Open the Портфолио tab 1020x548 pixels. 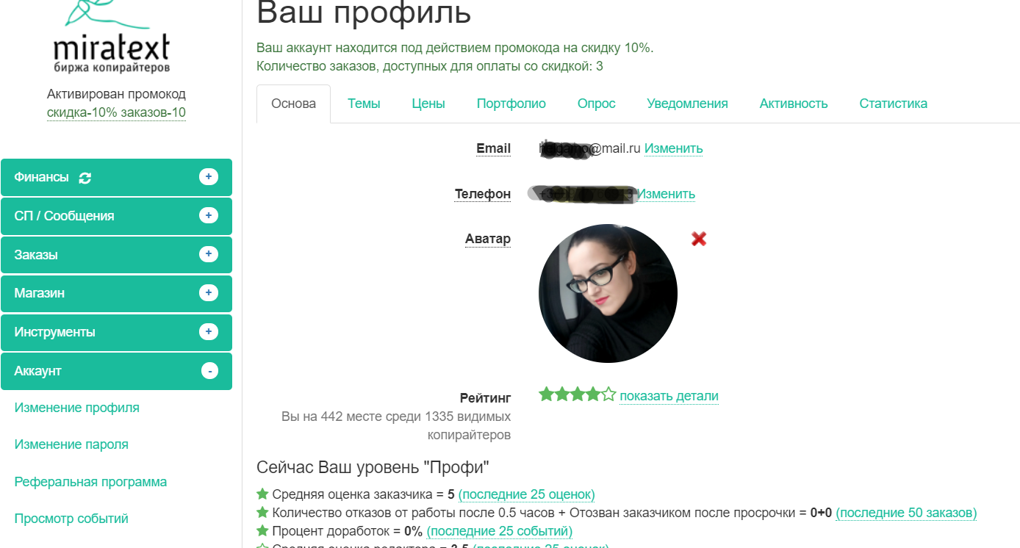tap(511, 104)
